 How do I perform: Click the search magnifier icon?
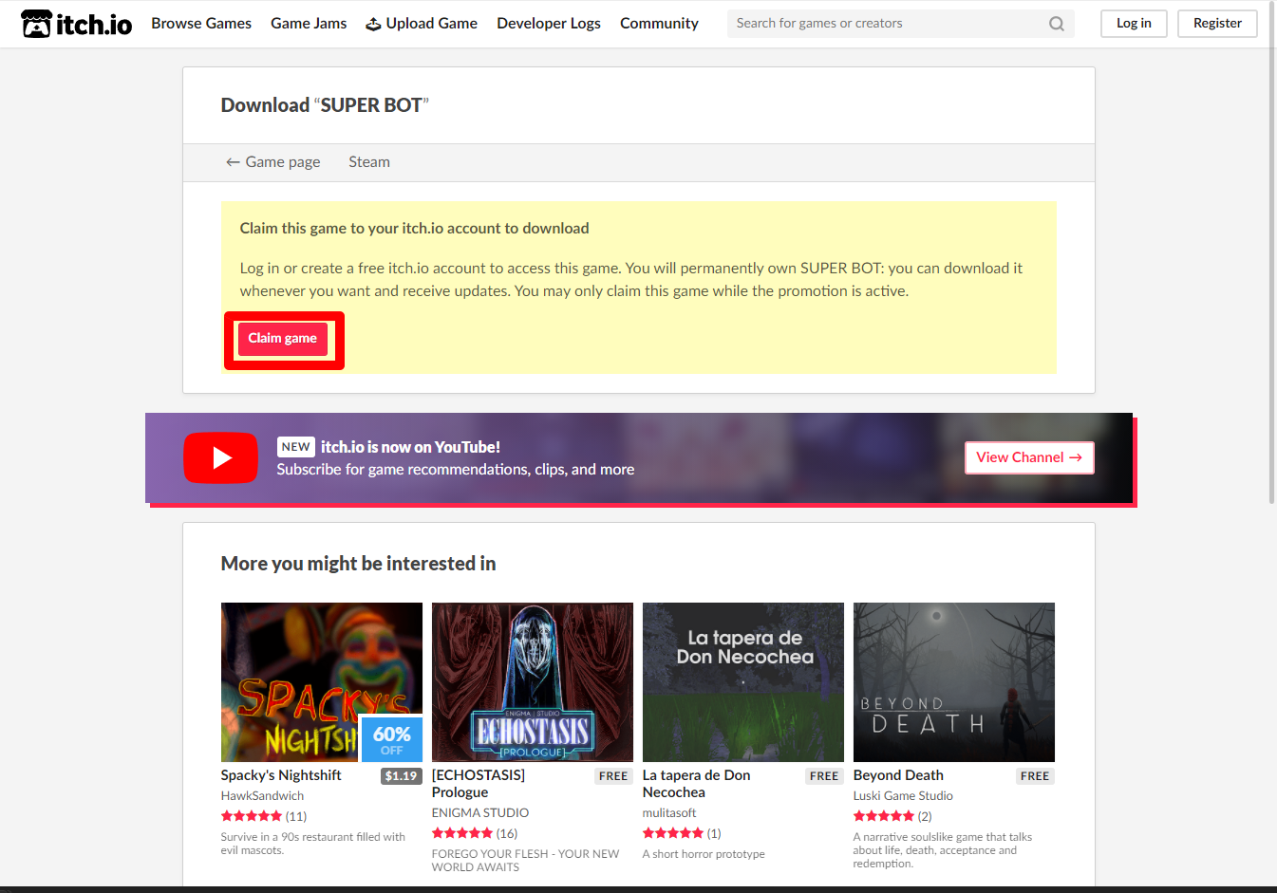click(1056, 24)
